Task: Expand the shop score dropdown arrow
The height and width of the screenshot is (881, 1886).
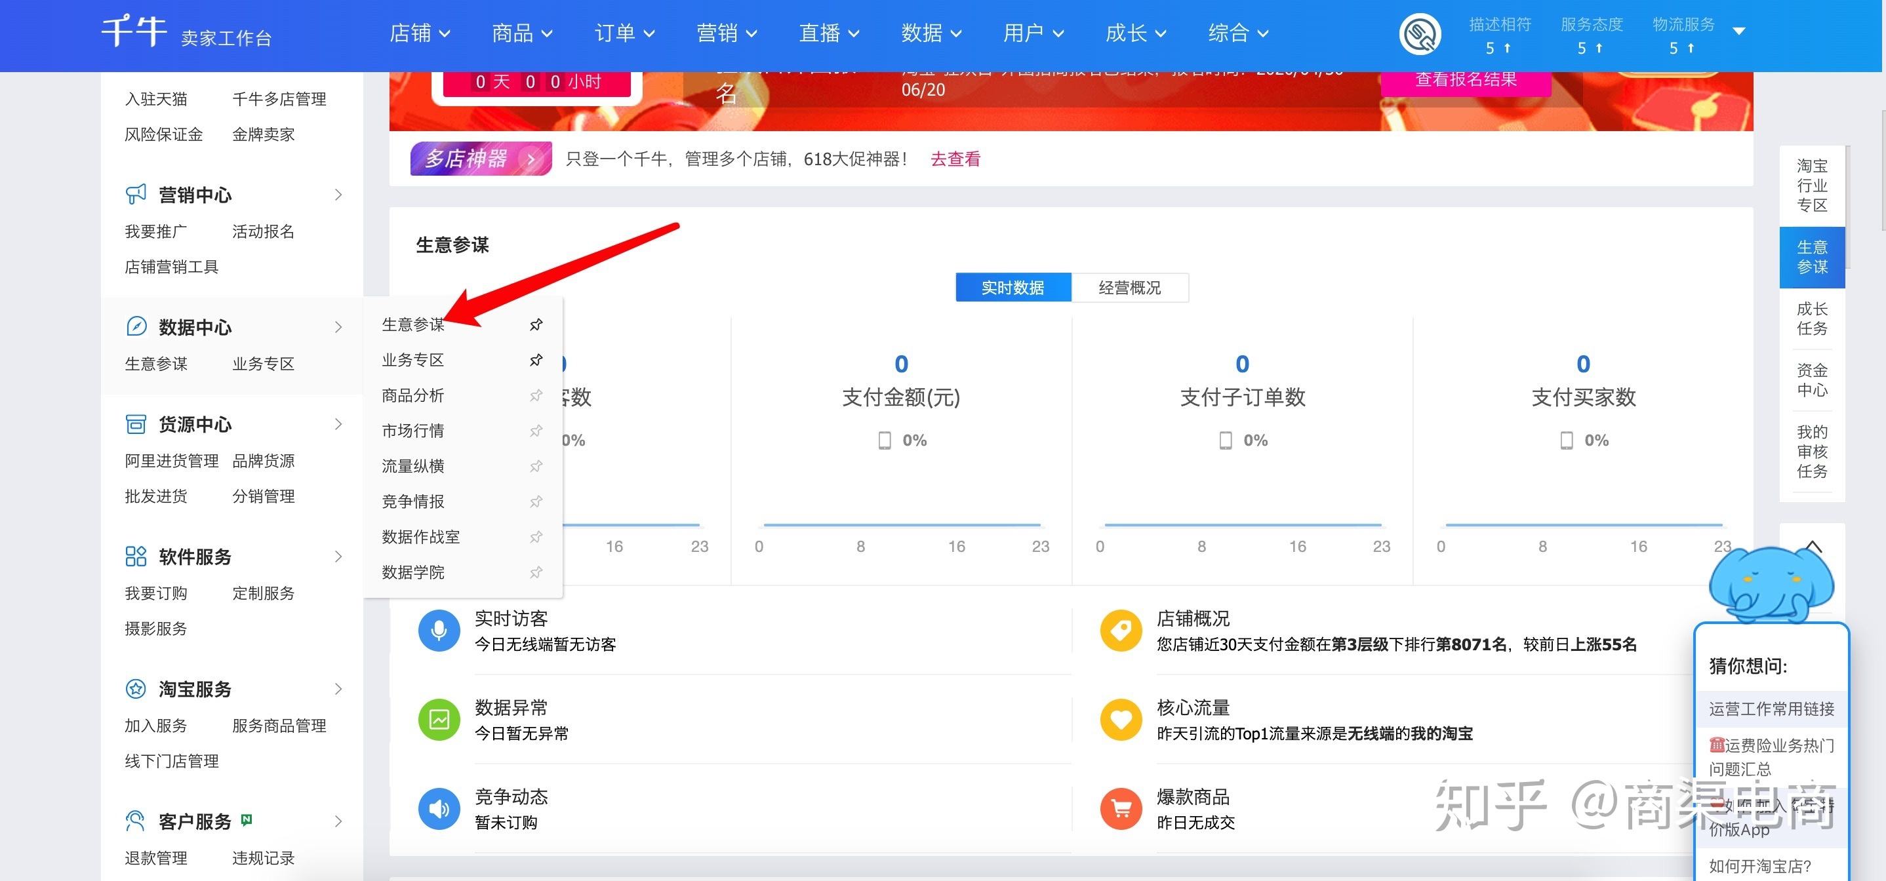Action: [1740, 31]
